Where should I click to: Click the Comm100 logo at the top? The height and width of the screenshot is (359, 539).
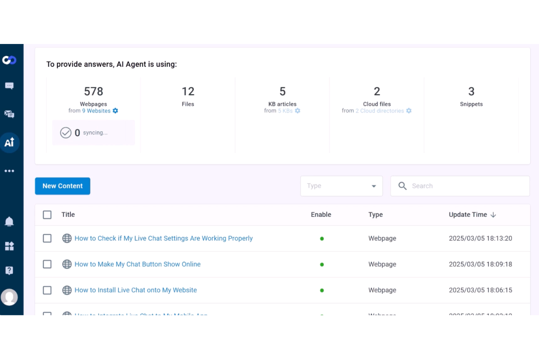pos(9,60)
